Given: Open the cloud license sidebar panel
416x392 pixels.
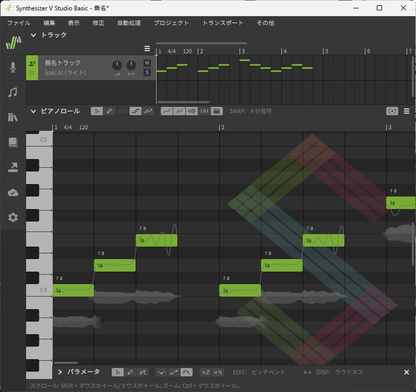Looking at the screenshot, I should click(x=13, y=192).
